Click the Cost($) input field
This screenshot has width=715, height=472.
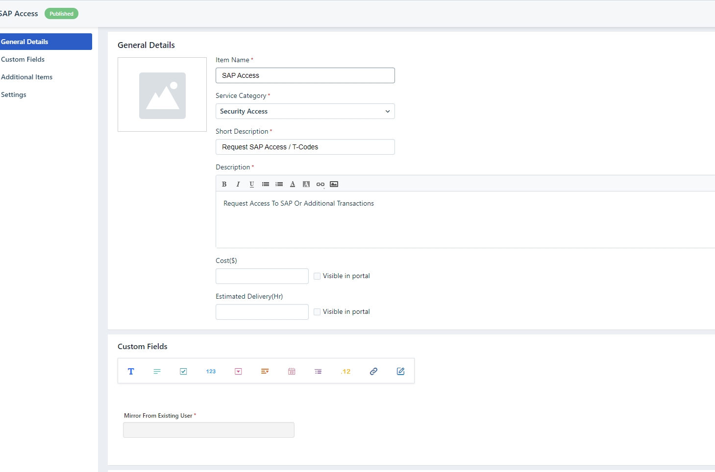tap(262, 276)
